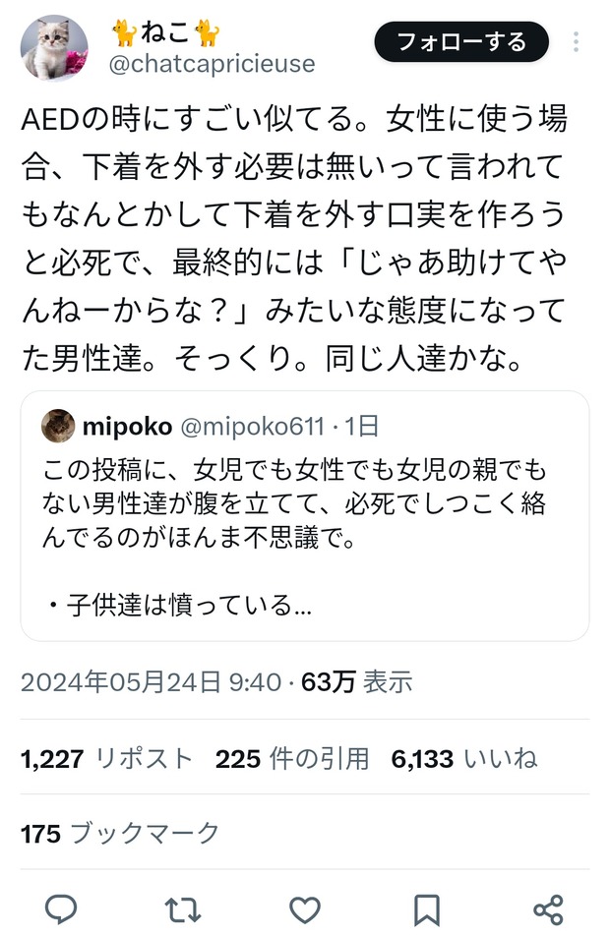Click the reply speech bubble icon
The width and height of the screenshot is (610, 936).
61,908
